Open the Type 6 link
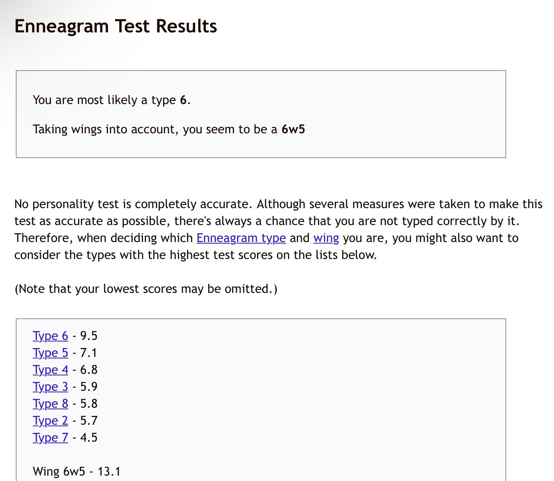 click(x=51, y=336)
